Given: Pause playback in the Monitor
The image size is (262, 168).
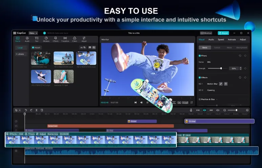Looking at the screenshot, I should pos(147,103).
